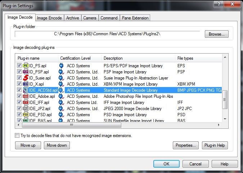Disable the ID_Susie.apl plug-in checkbox

point(19,78)
